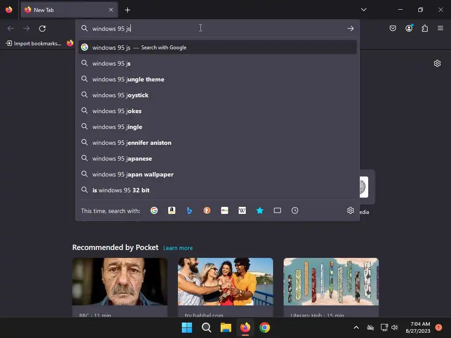The image size is (451, 338).
Task: List all tabs dropdown chevron
Action: [364, 10]
